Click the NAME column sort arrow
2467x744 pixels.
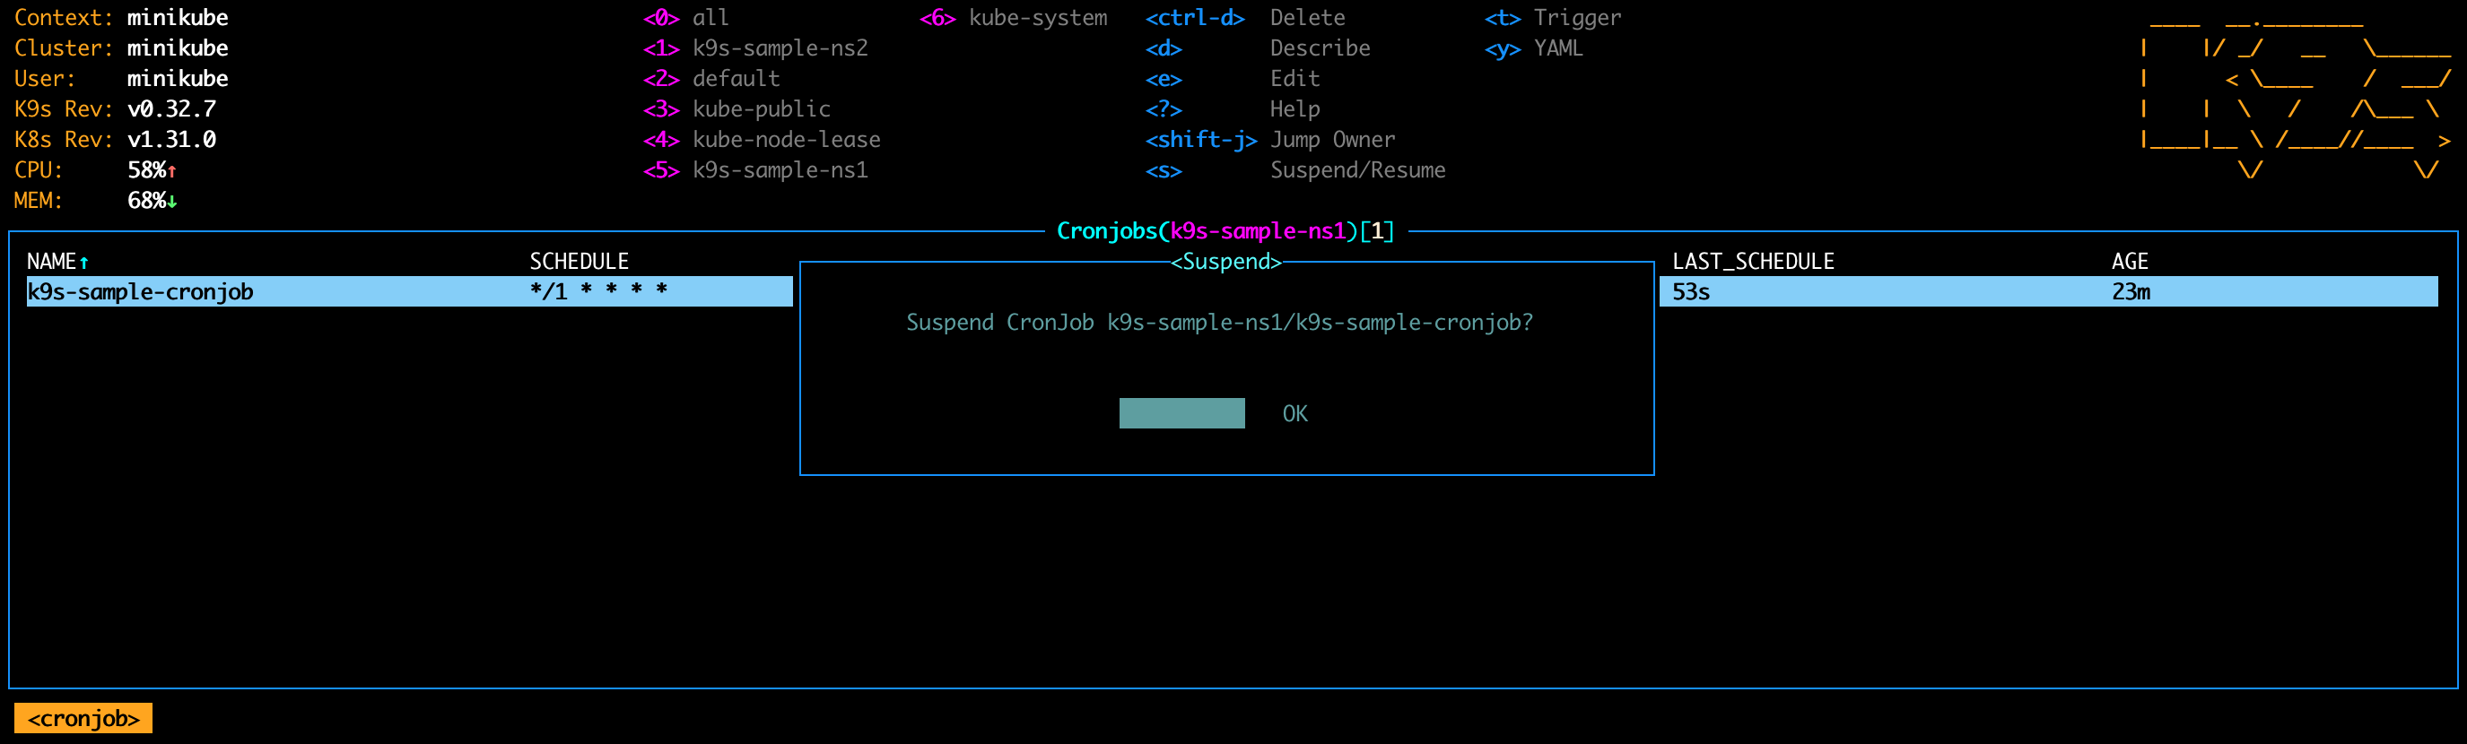coord(84,262)
